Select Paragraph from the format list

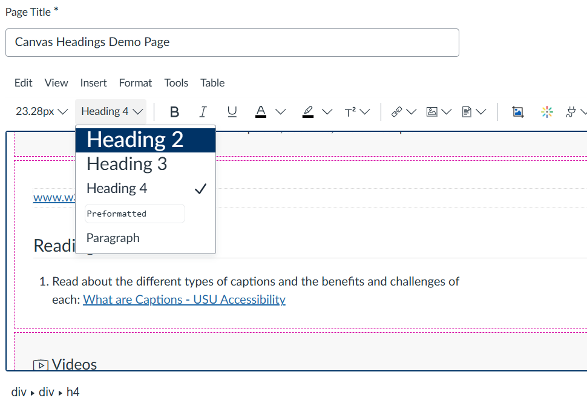[x=146, y=238]
